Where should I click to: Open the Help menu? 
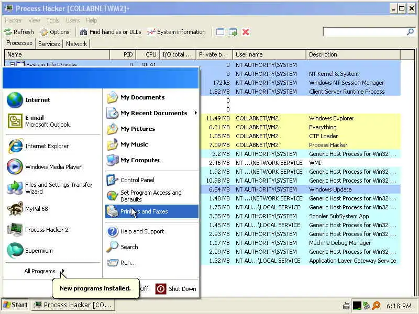click(x=91, y=20)
